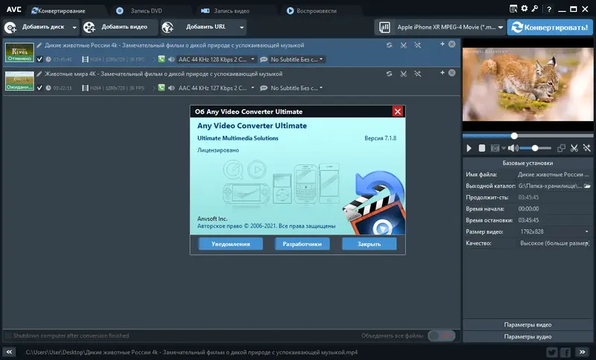This screenshot has width=596, height=360.
Task: Start conversion with Конвертировать! button
Action: [x=550, y=28]
